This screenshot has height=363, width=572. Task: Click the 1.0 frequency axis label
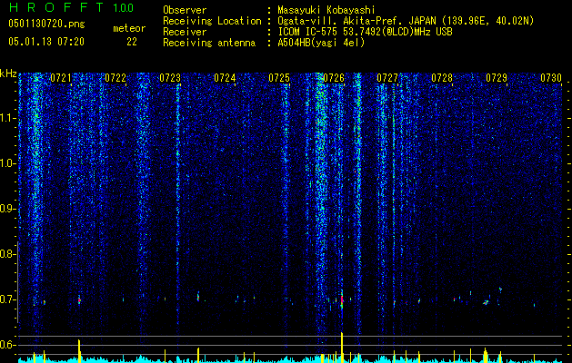(7, 163)
